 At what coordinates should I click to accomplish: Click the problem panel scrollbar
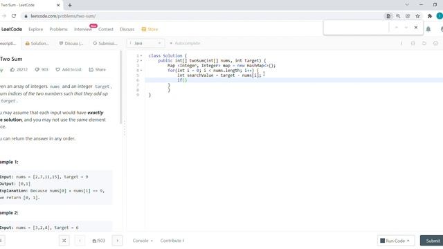120,87
